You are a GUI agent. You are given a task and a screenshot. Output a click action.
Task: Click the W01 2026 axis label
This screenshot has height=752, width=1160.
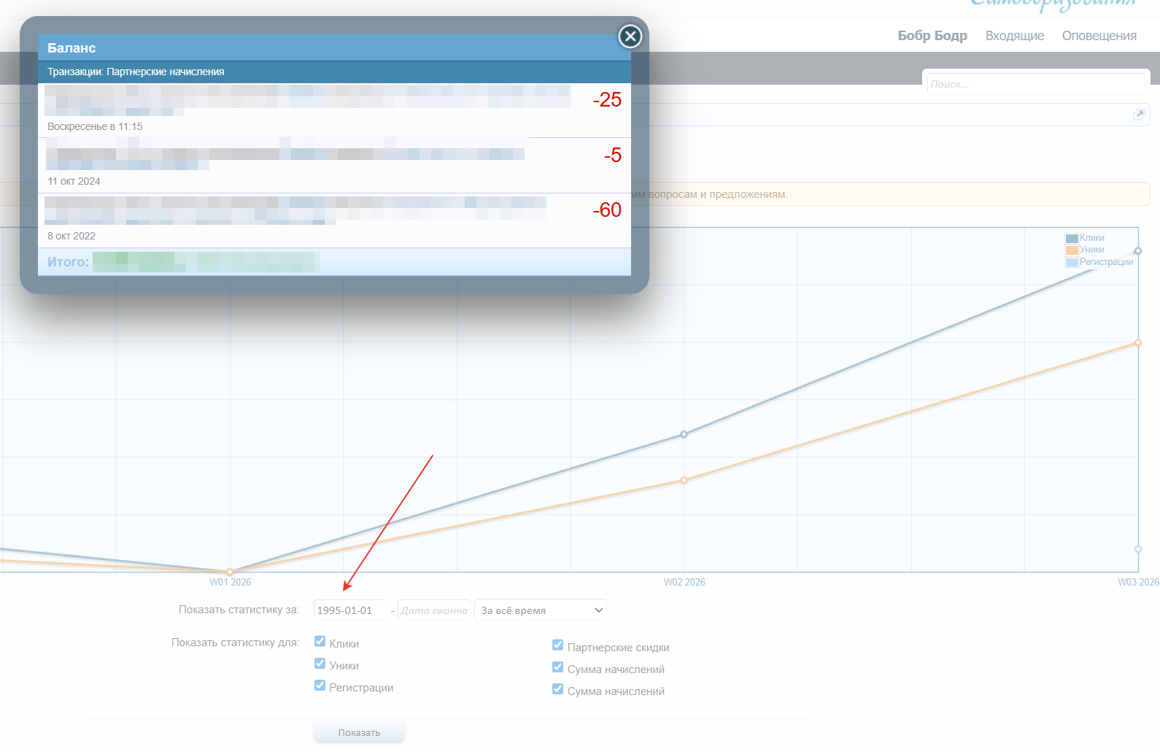pos(231,582)
